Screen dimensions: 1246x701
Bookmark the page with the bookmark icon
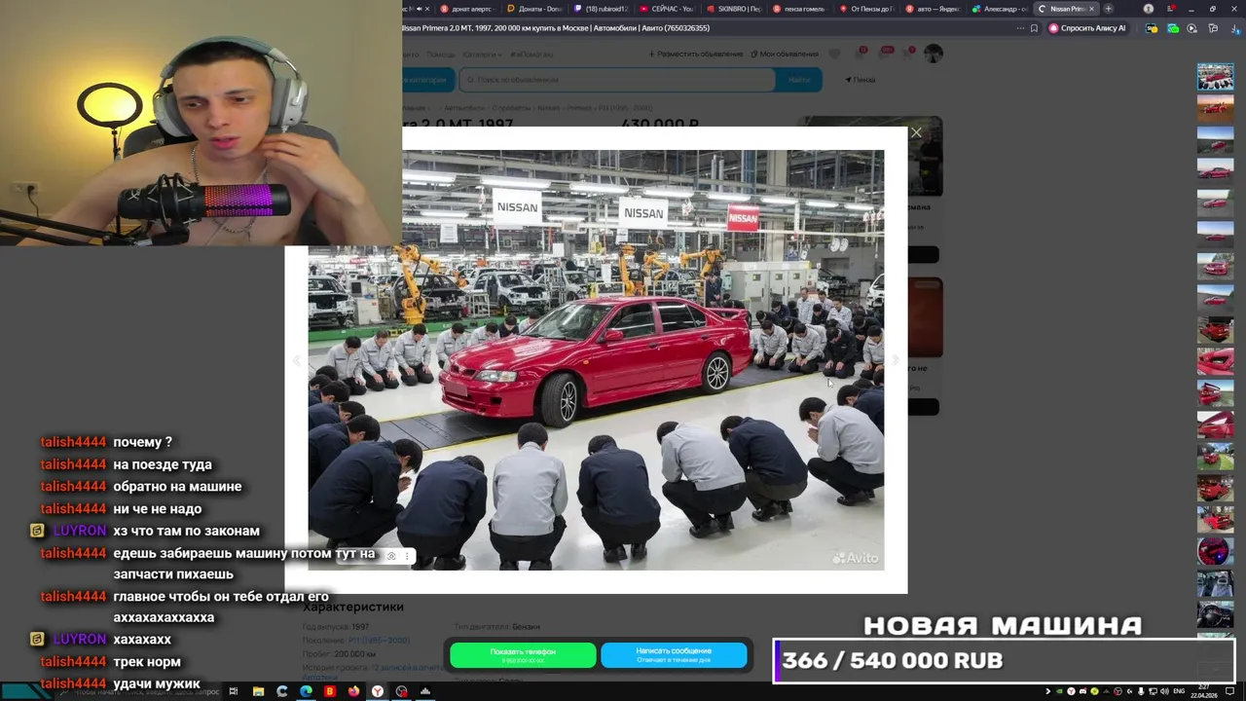pos(1034,28)
